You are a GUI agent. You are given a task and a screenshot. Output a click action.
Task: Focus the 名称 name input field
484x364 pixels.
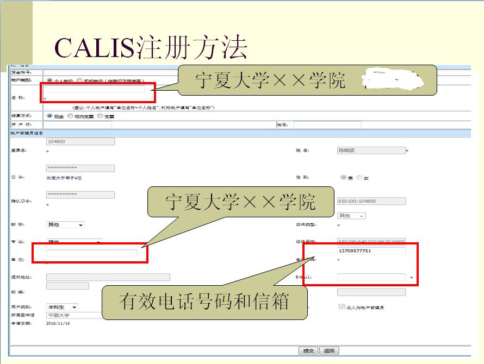(x=94, y=89)
